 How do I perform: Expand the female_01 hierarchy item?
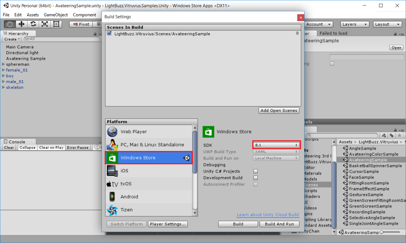[3, 70]
